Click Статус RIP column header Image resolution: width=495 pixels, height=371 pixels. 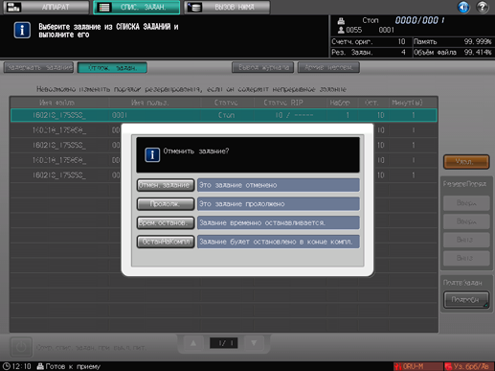click(283, 103)
